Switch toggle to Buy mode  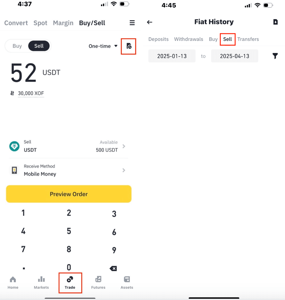click(x=17, y=46)
